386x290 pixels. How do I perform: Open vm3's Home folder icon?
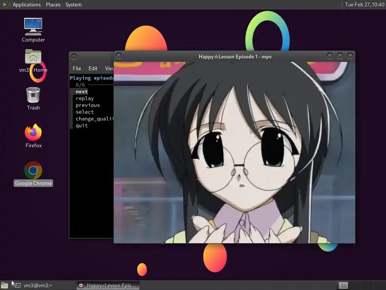[33, 61]
